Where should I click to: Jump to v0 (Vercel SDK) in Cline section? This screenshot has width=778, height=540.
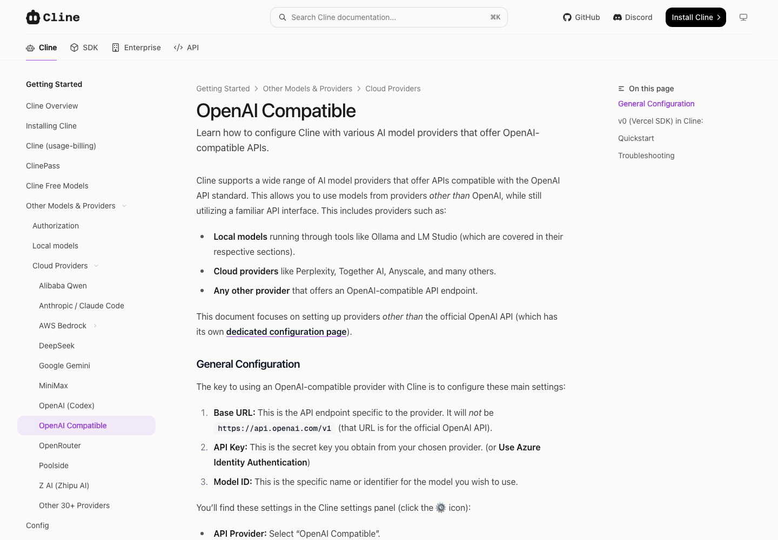(x=660, y=121)
